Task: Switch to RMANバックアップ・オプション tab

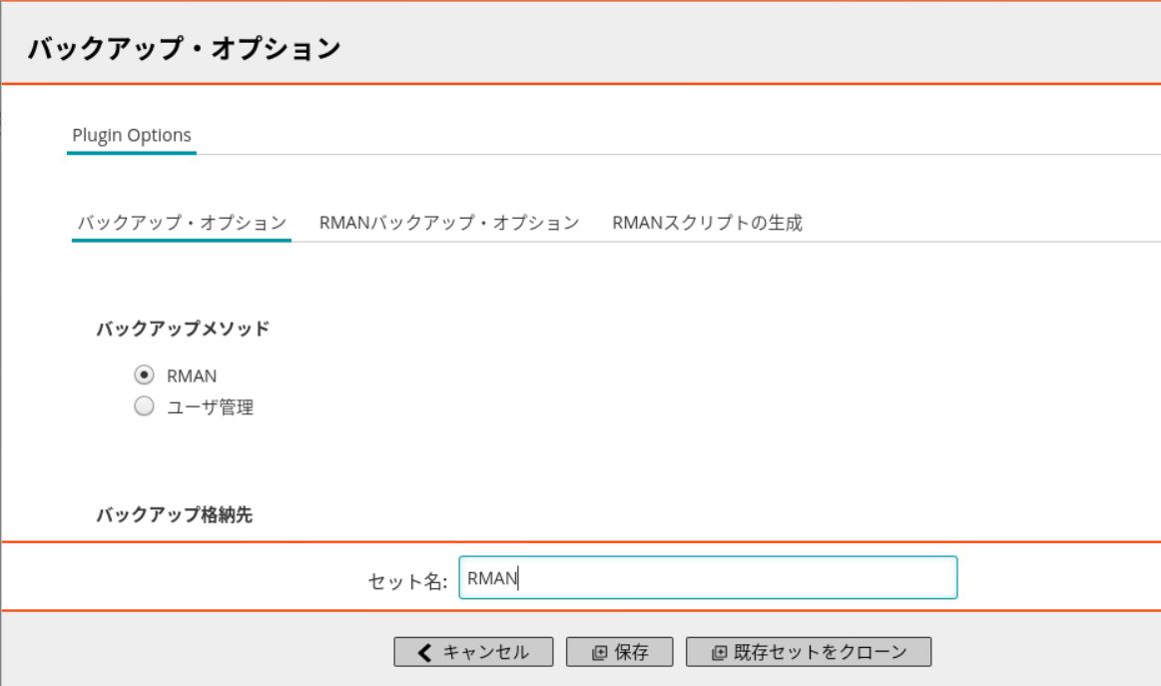Action: coord(448,223)
